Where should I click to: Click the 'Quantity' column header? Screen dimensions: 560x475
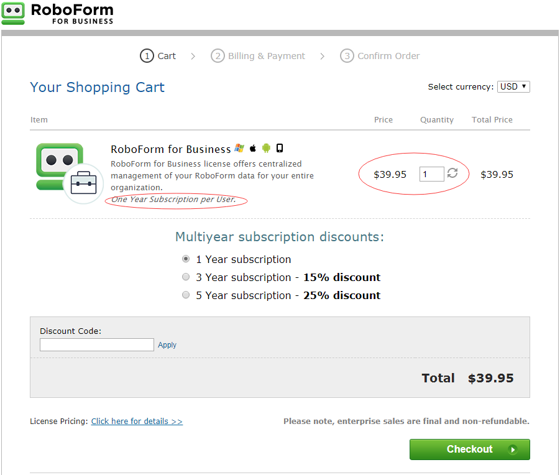coord(437,120)
